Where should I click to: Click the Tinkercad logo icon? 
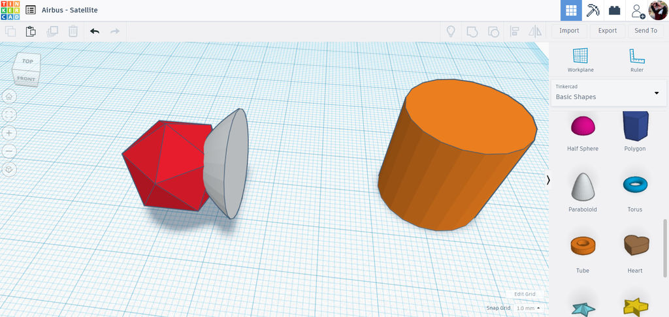(x=10, y=10)
